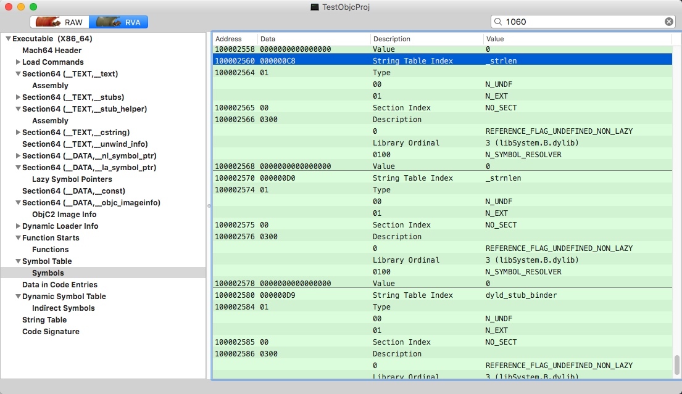Switch to RAW address mode
The width and height of the screenshot is (682, 394).
tap(60, 22)
